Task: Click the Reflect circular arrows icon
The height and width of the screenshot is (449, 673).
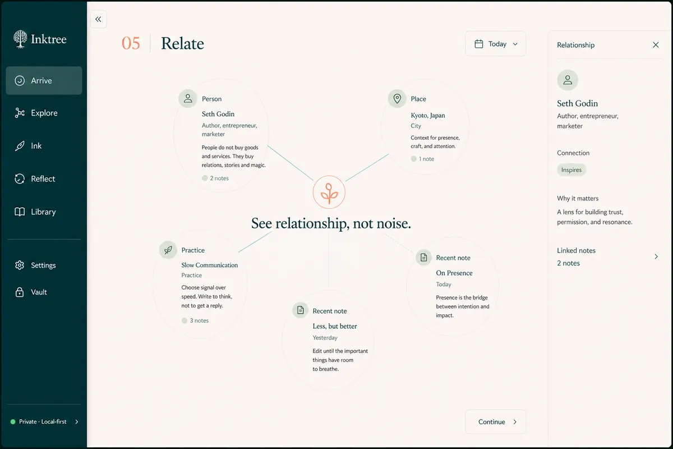Action: pyautogui.click(x=20, y=179)
